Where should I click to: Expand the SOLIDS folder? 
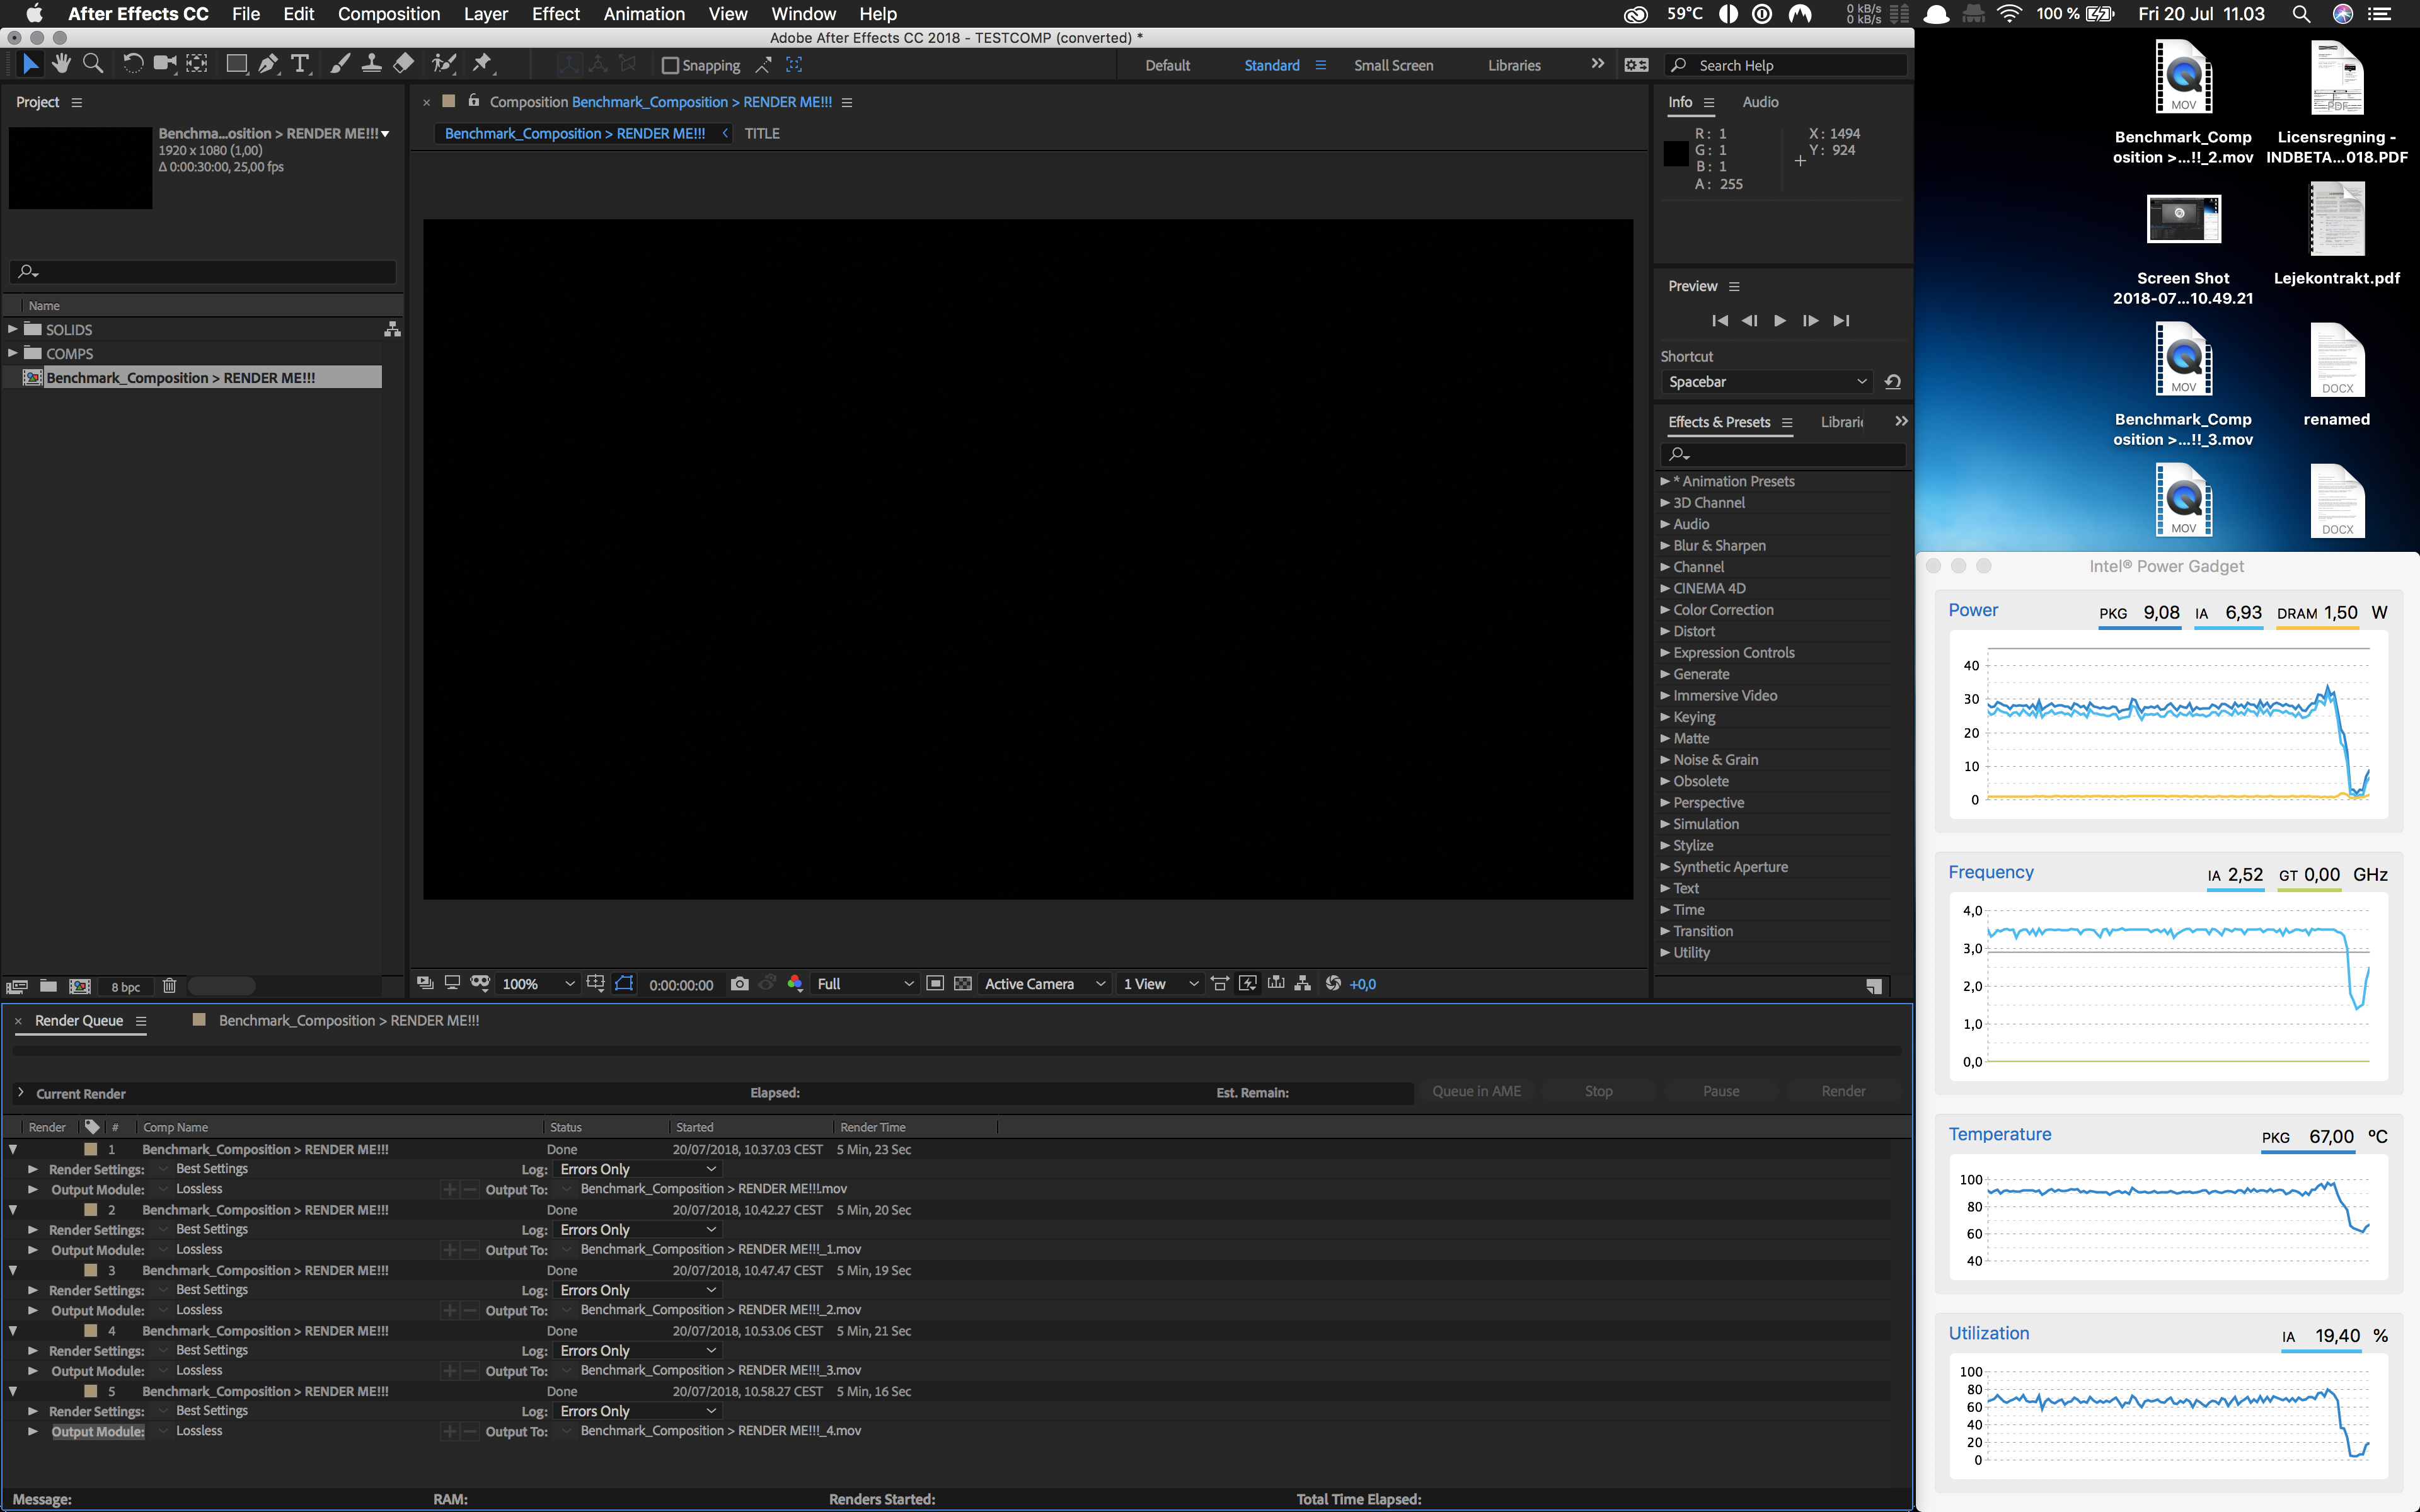pos(12,329)
